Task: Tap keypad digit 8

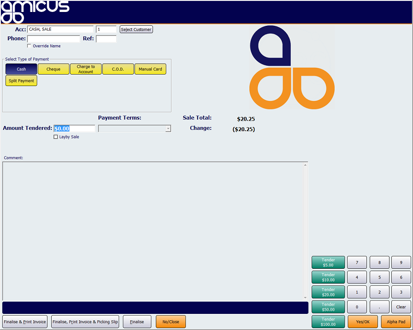Action: pyautogui.click(x=379, y=262)
